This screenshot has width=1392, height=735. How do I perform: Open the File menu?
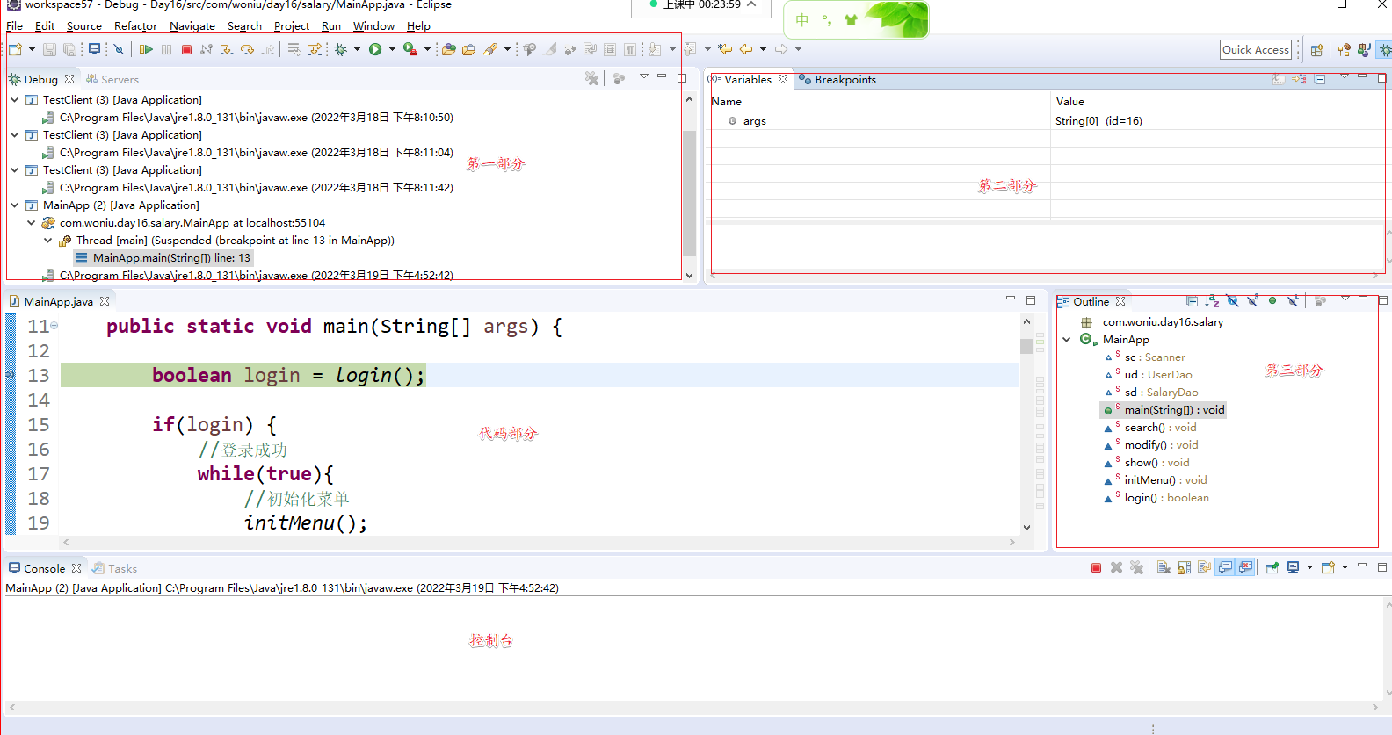(14, 26)
